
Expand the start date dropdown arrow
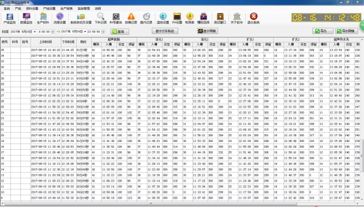35,32
